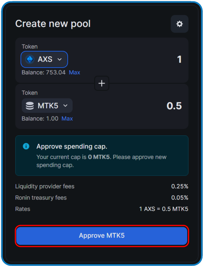The image size is (203, 266).
Task: Click the 1 AXS = 0.5 MTK5 rate
Action: coord(164,209)
